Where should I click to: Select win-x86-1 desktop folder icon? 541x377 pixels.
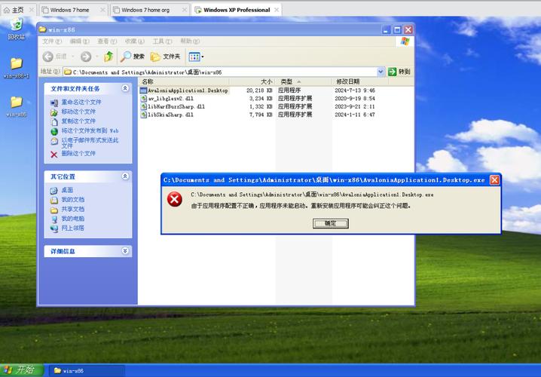tap(17, 68)
